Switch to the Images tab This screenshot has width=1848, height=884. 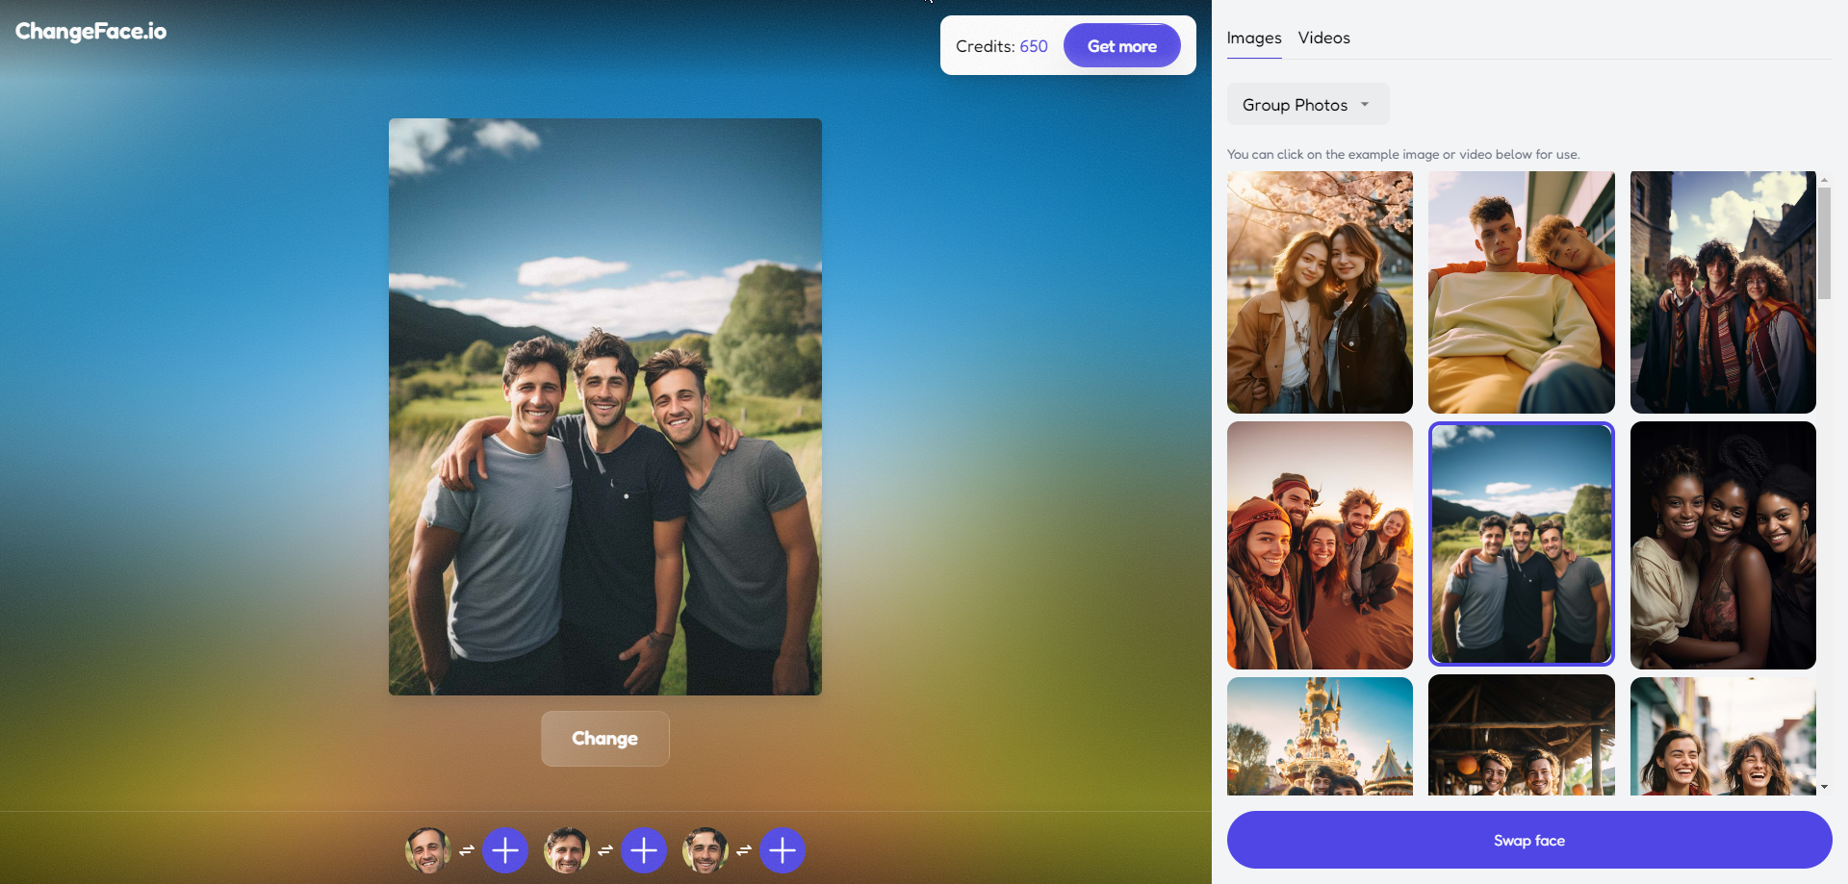pyautogui.click(x=1253, y=38)
